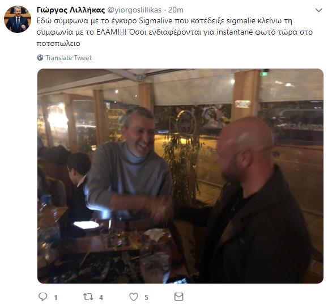Screen dimensions: 328x304
Task: Send tweet via the envelope message icon
Action: tap(179, 297)
